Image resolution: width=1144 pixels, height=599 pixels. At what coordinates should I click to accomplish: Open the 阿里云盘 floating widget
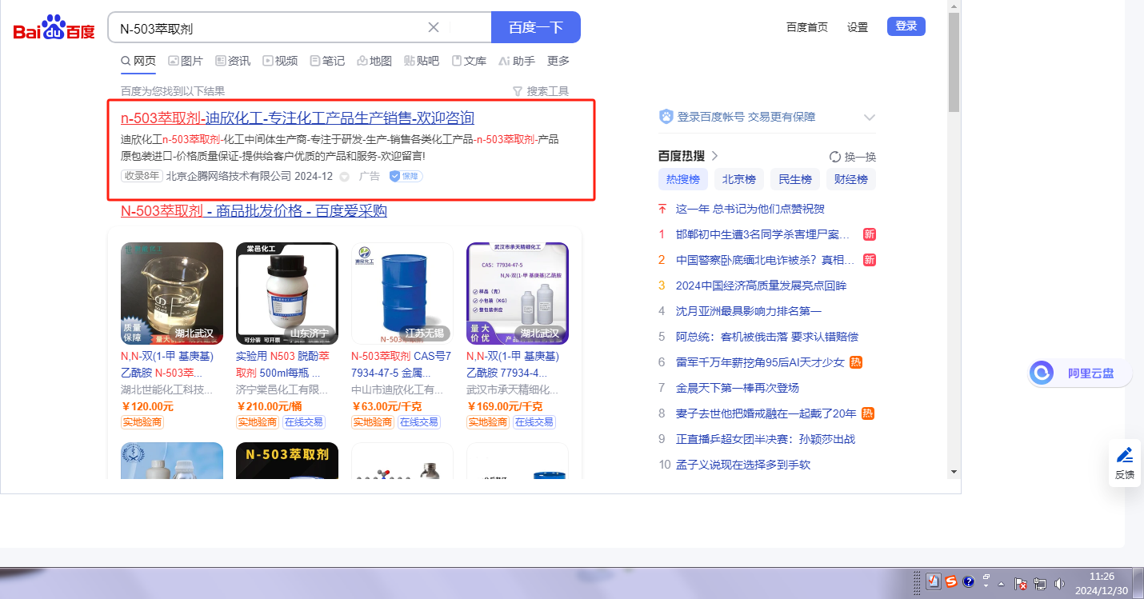click(1080, 373)
